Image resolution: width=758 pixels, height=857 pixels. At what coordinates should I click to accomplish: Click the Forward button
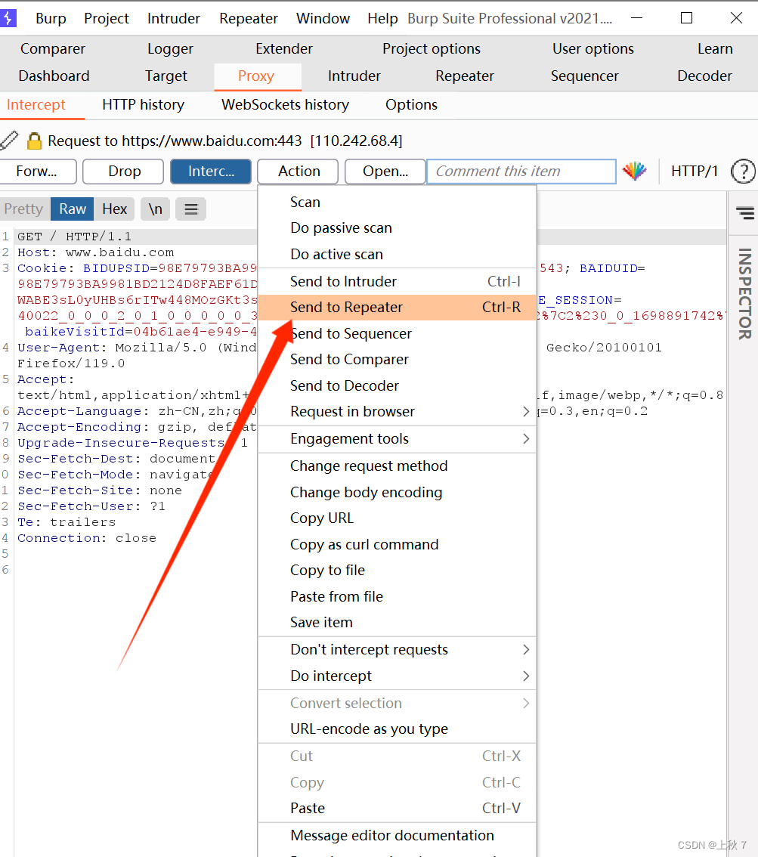pos(37,172)
